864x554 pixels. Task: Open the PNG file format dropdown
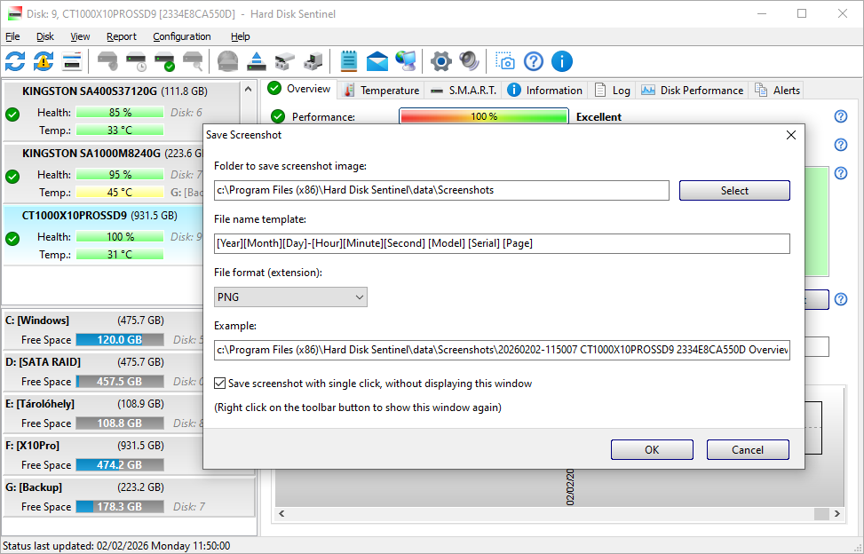click(290, 297)
